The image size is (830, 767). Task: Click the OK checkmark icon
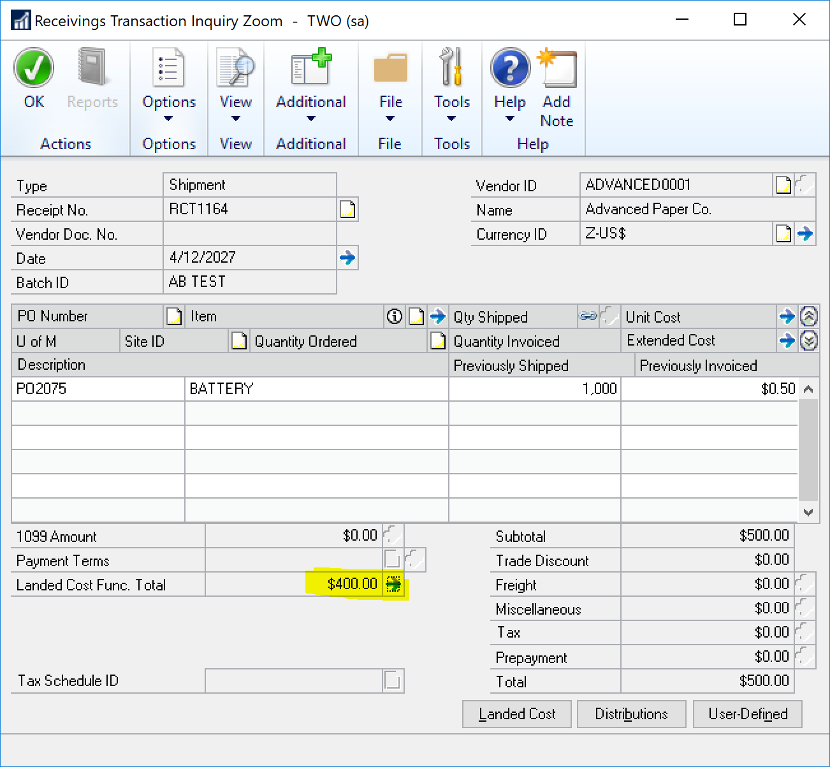coord(33,67)
